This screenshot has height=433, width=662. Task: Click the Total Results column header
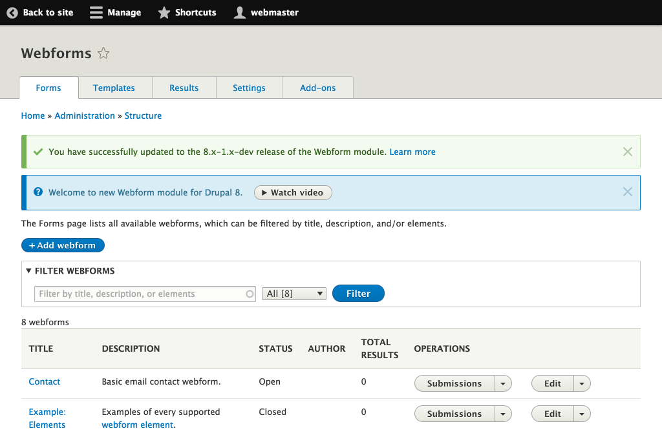click(379, 348)
